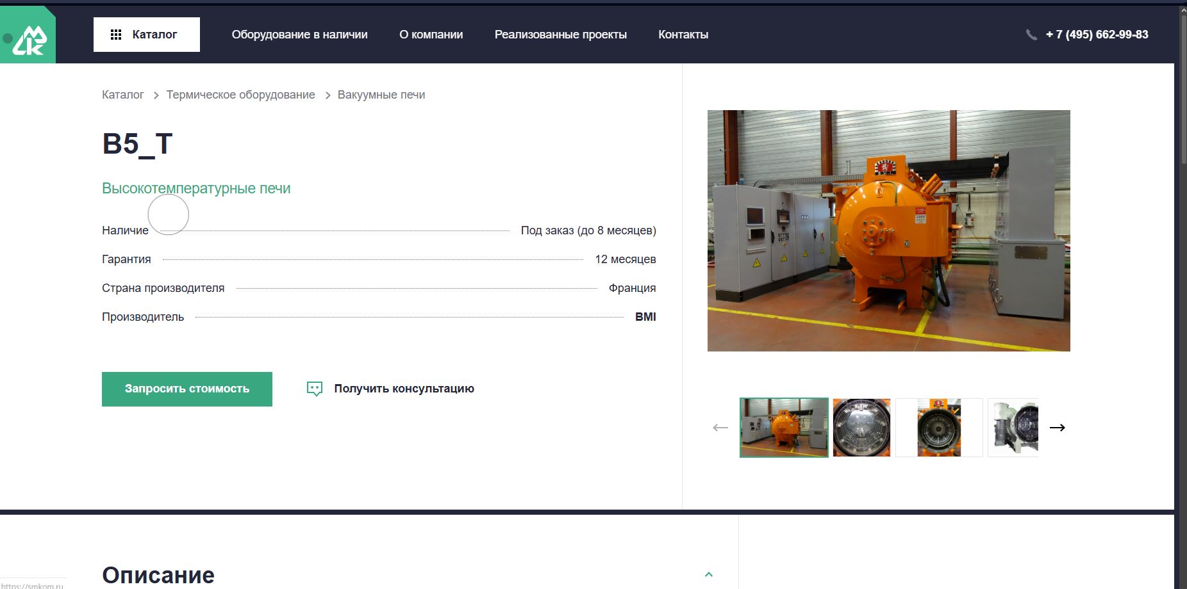Click the previous image arrow in gallery
This screenshot has width=1187, height=589.
(720, 428)
